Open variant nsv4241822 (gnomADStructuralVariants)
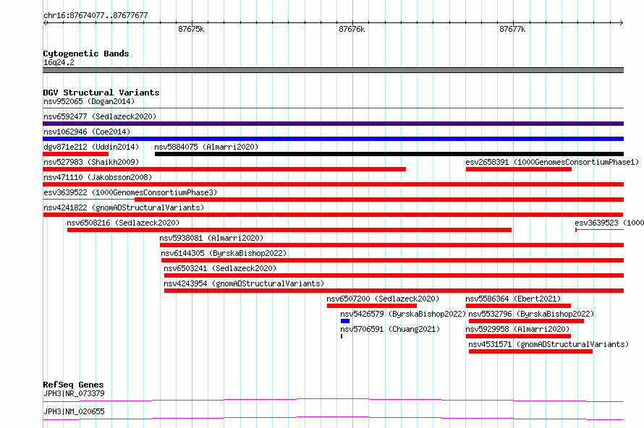The image size is (644, 428). [124, 207]
